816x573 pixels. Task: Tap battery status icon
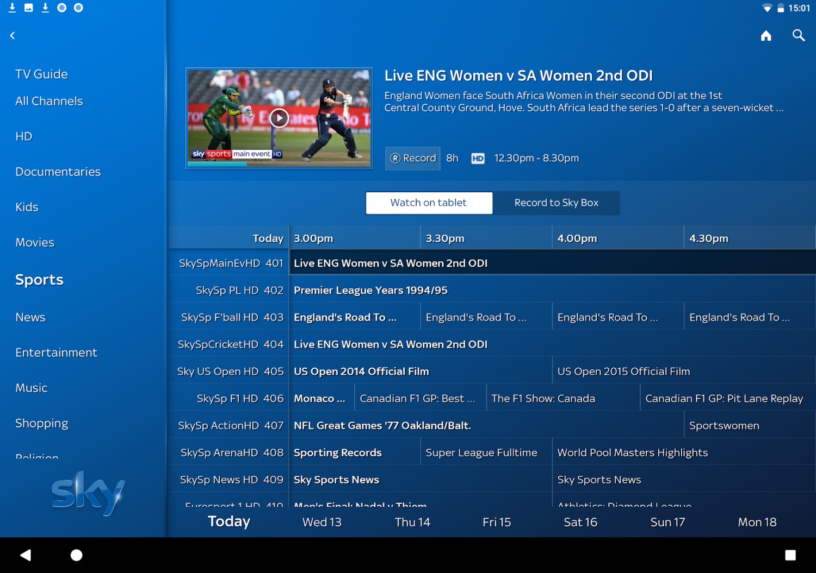(x=781, y=8)
